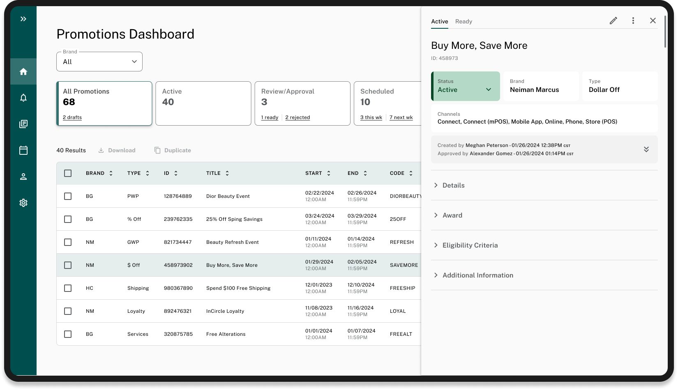This screenshot has height=390, width=678.
Task: Expand the Eligibility Criteria section
Action: coord(470,245)
